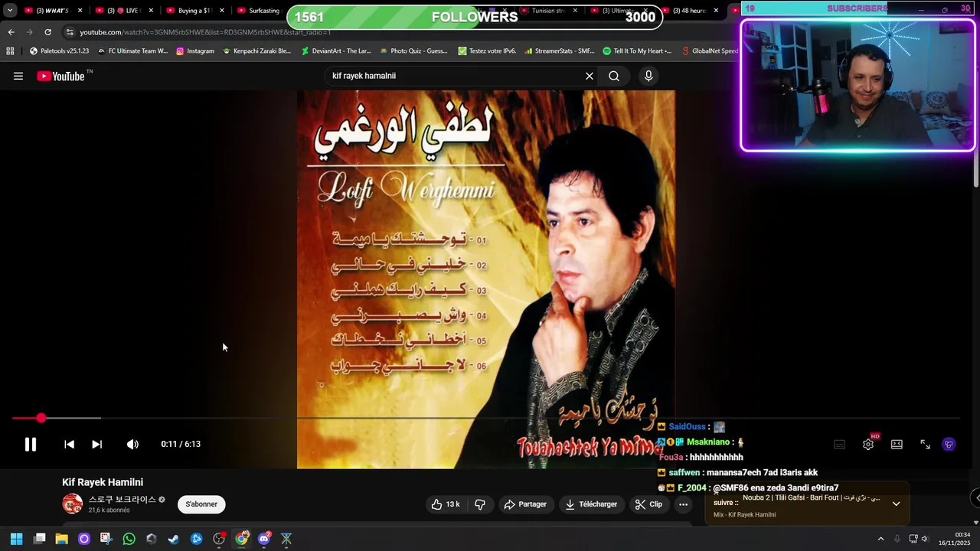Viewport: 980px width, 551px height.
Task: Open the Windows Start menu
Action: (16, 539)
